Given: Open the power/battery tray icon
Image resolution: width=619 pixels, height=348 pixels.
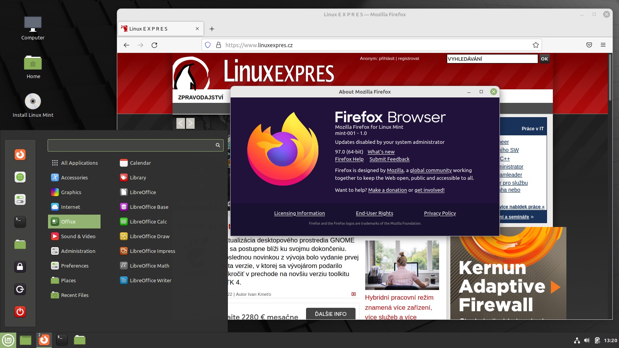Looking at the screenshot, I should tap(597, 341).
